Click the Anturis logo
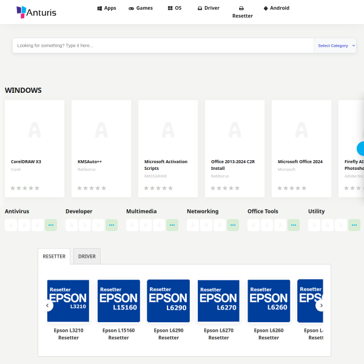 click(x=36, y=12)
